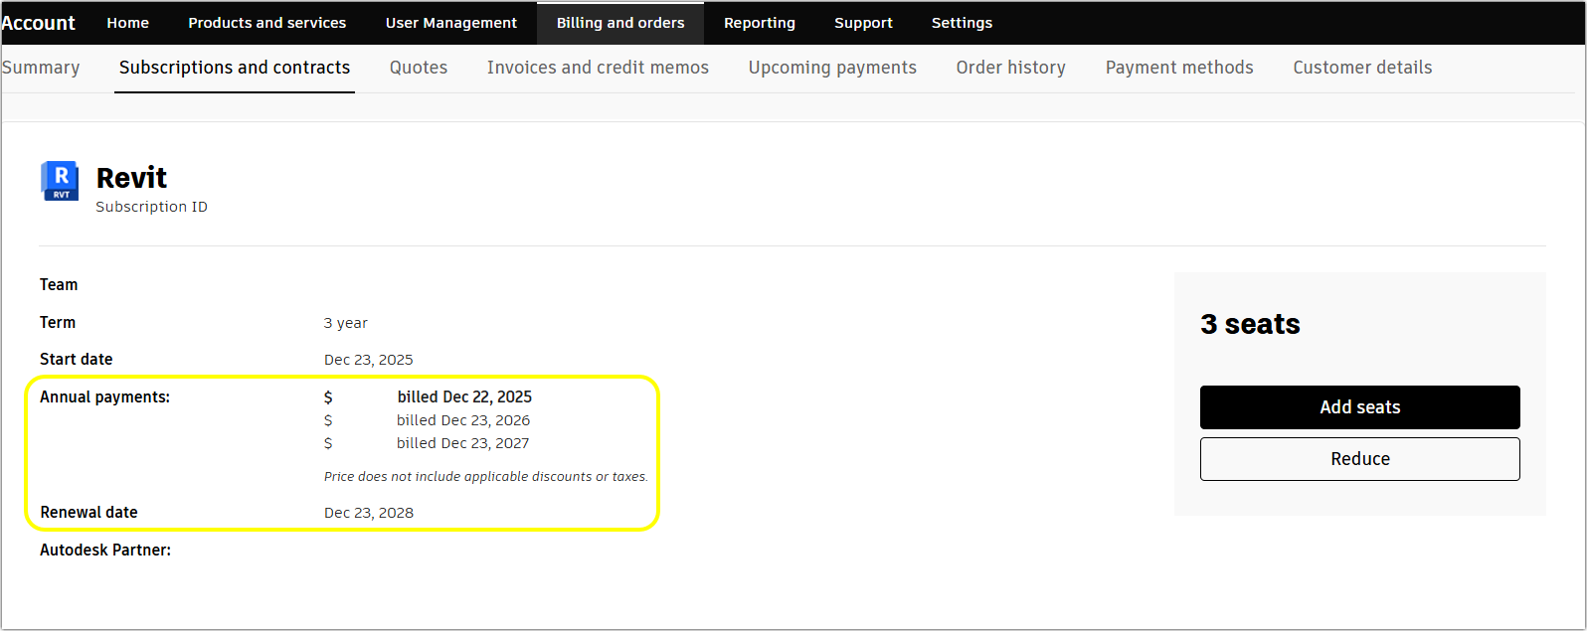Click 'billed Dec 23, 2027' entry
The height and width of the screenshot is (632, 1588).
coord(463,443)
